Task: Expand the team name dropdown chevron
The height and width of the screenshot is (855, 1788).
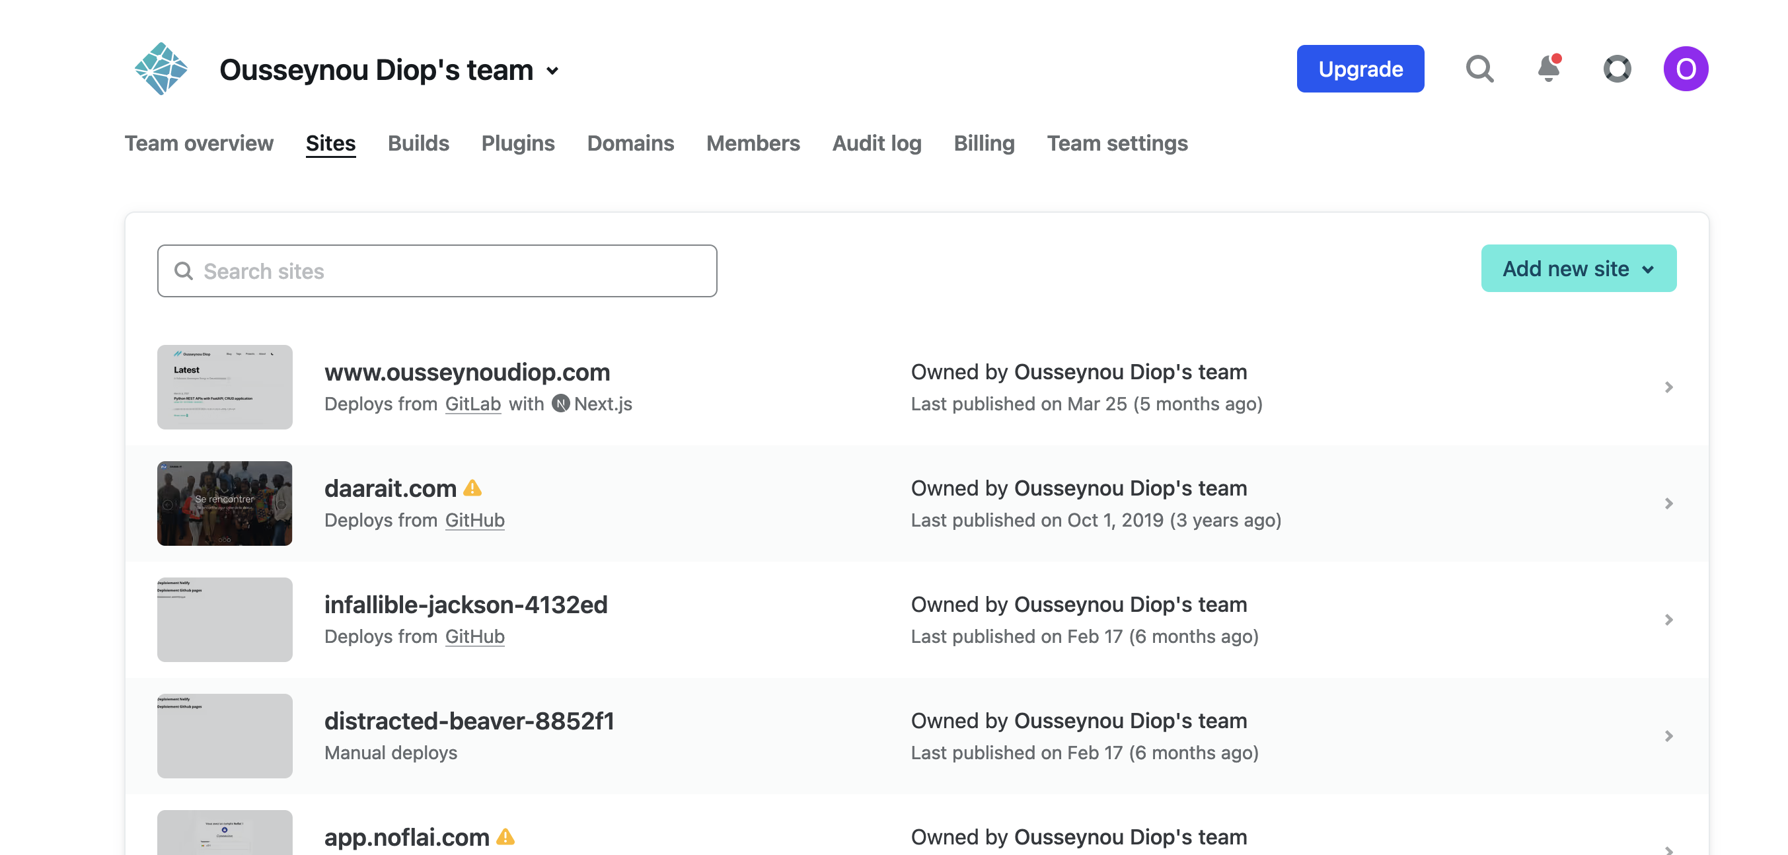Action: (552, 71)
